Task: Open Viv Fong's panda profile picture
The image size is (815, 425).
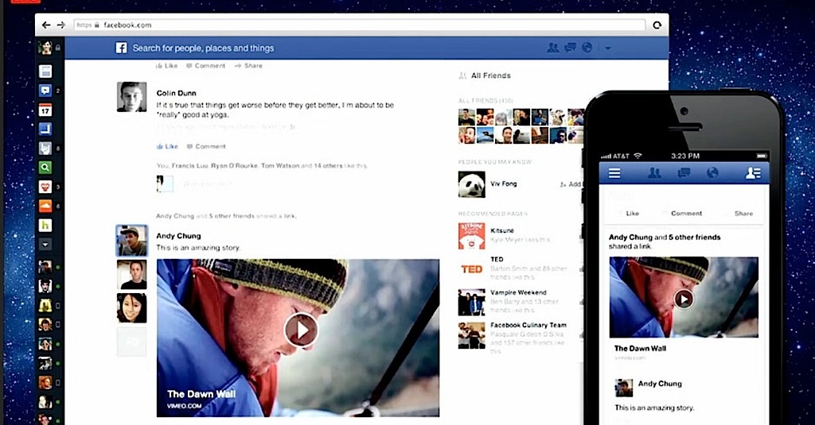Action: click(471, 184)
